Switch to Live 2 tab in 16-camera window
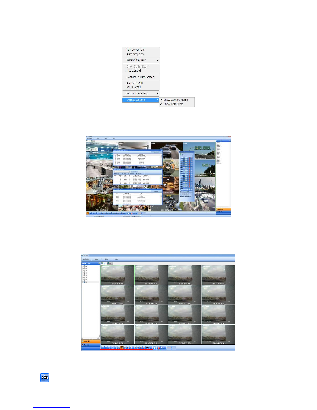The image size is (317, 410). tap(110, 263)
